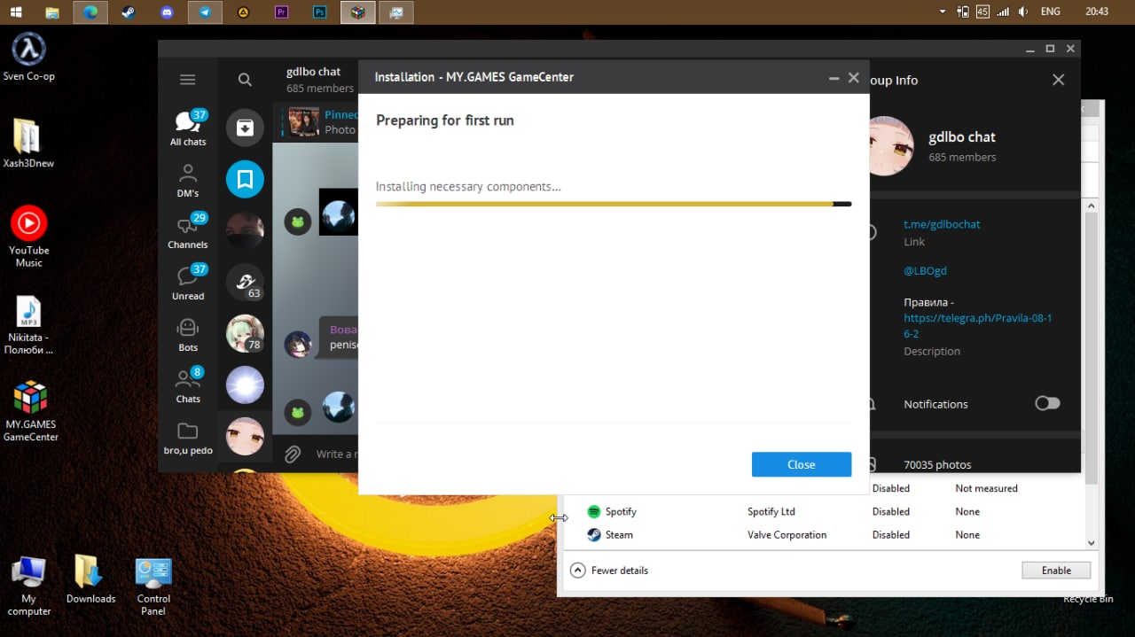Screen dimensions: 1135x637
Task: Expand the hidden system tray icons arrow
Action: coord(943,12)
